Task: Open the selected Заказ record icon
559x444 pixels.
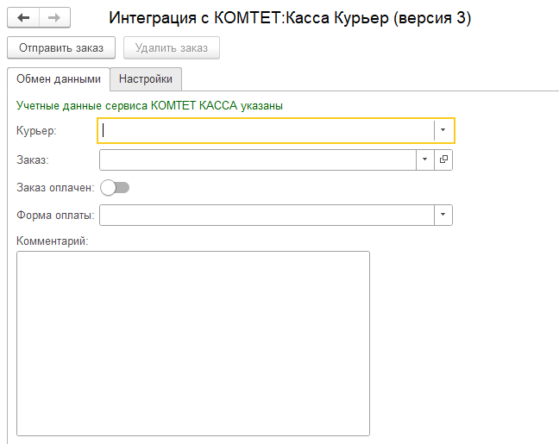Action: pyautogui.click(x=443, y=159)
